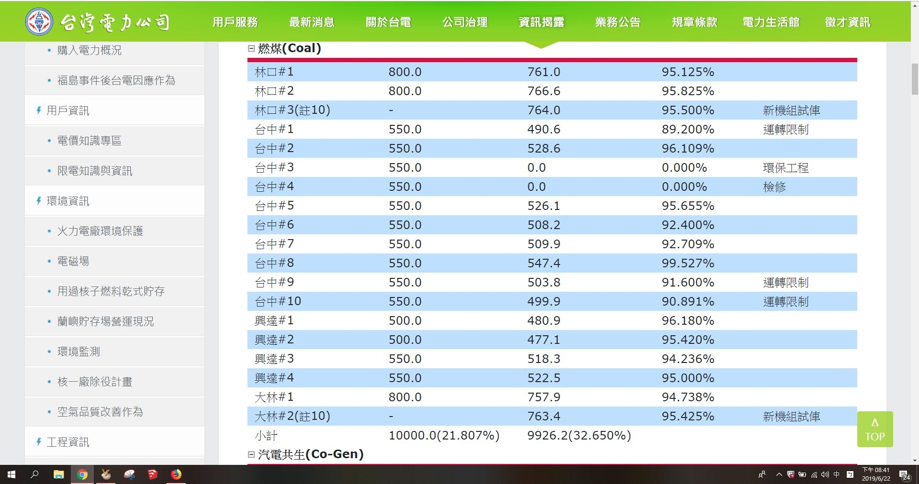This screenshot has height=484, width=919.
Task: Expand the 工程資訊 sidebar section
Action: click(x=67, y=442)
